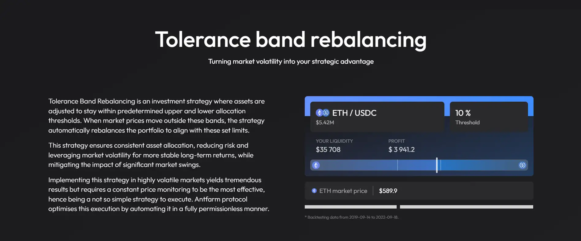Click the Ethereum icon in the pair header
The image size is (581, 241).
[319, 113]
